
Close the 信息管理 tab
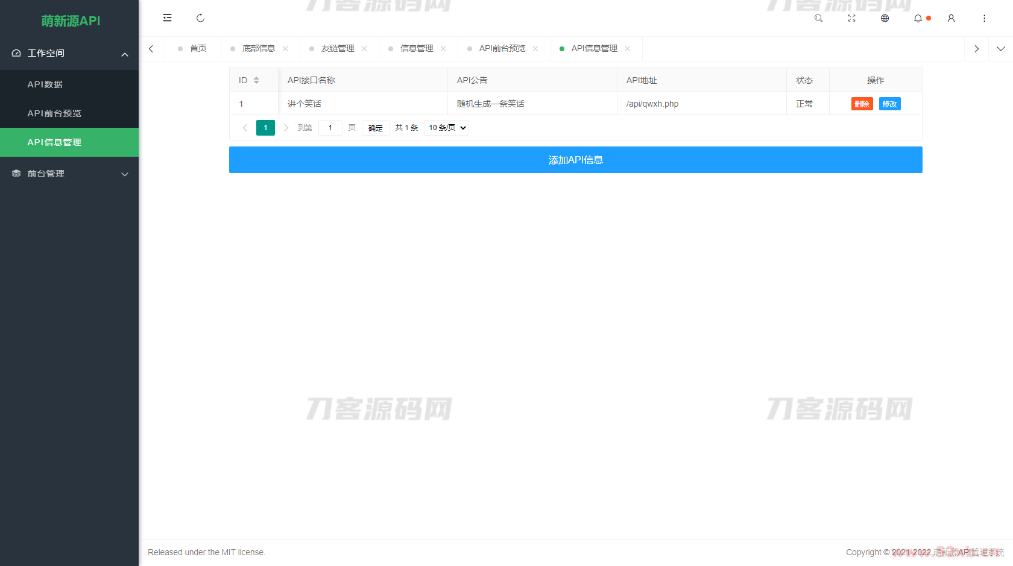pos(444,48)
